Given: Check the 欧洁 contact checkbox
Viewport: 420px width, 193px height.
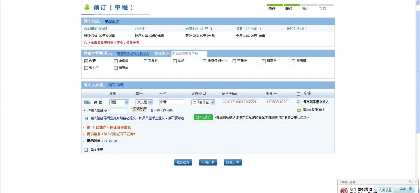Looking at the screenshot, I should click(175, 61).
